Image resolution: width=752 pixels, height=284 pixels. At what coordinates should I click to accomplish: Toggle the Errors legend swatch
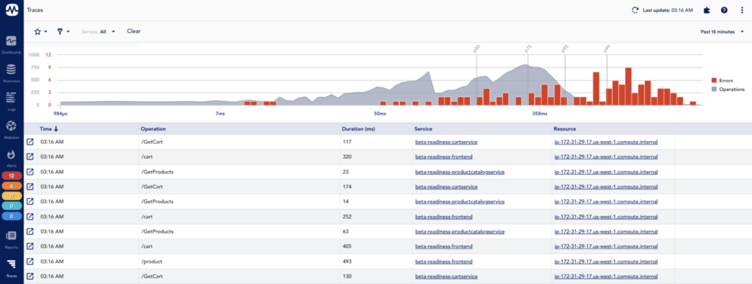point(714,81)
